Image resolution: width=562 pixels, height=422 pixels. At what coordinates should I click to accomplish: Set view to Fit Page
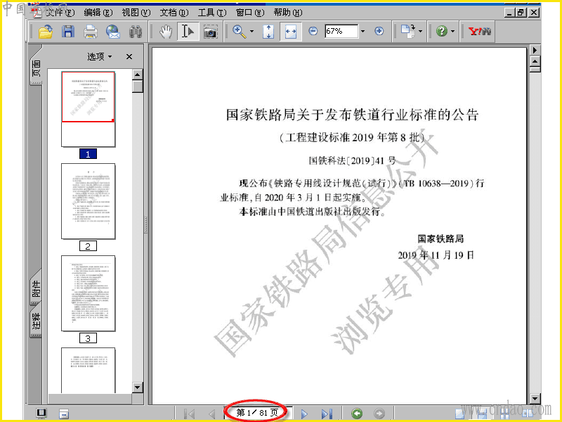(268, 32)
